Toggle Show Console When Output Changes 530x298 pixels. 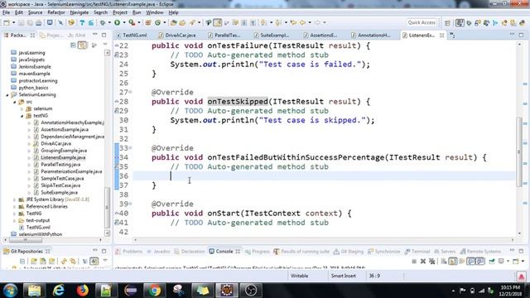coord(471,261)
